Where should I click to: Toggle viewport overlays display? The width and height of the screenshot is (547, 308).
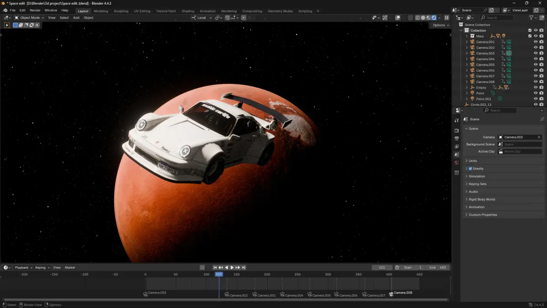coord(397,18)
